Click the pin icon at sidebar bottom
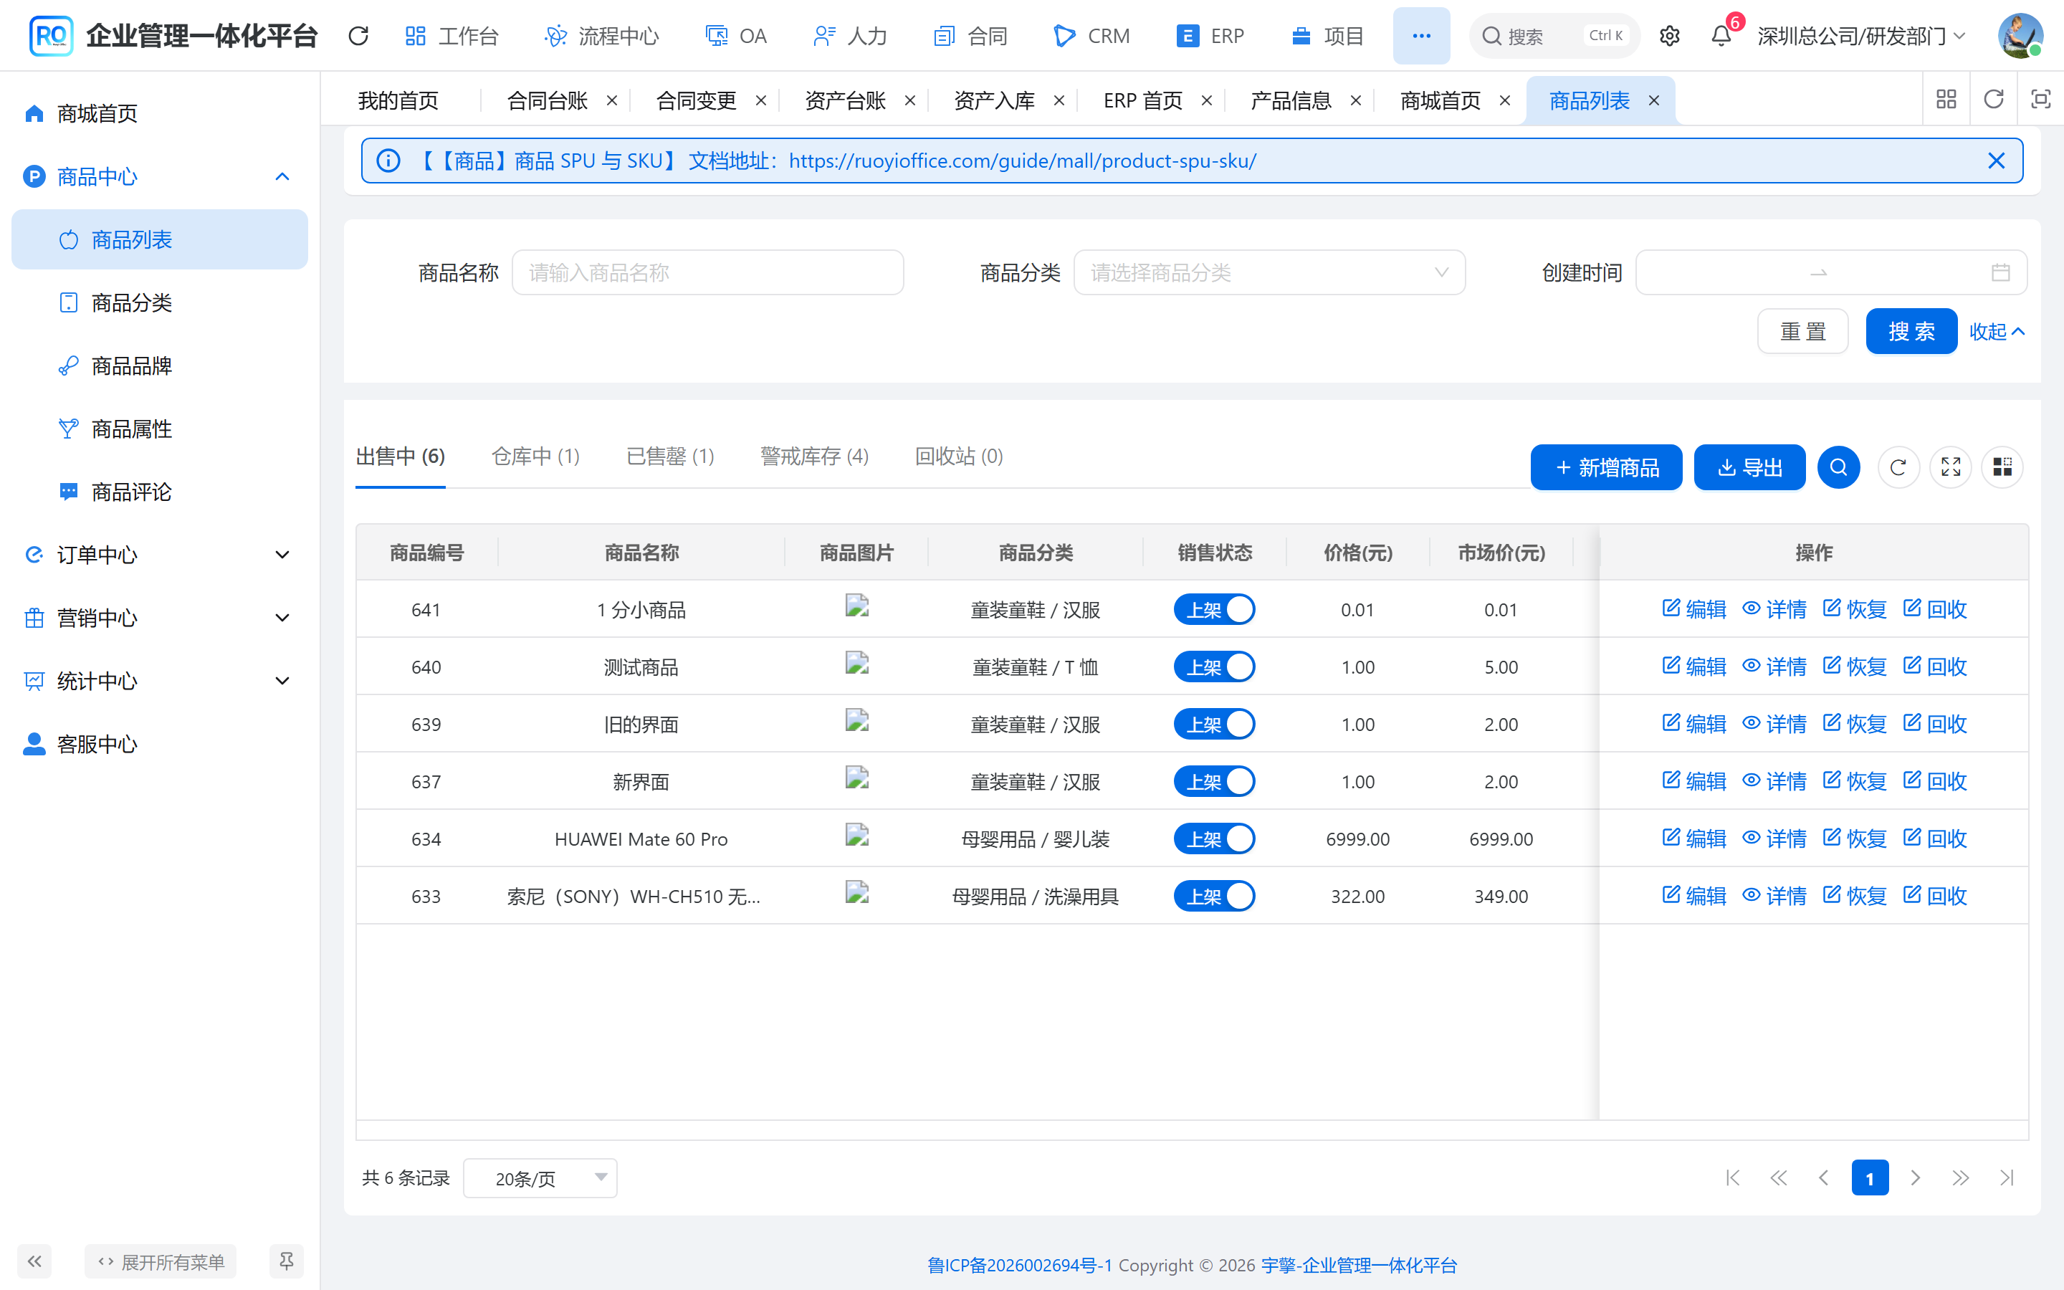The image size is (2064, 1290). point(287,1261)
